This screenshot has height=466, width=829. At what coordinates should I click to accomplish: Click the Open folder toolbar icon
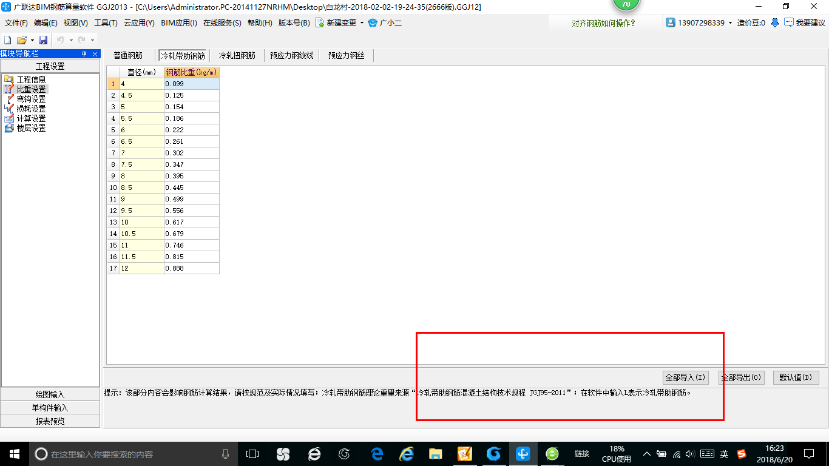click(x=21, y=40)
